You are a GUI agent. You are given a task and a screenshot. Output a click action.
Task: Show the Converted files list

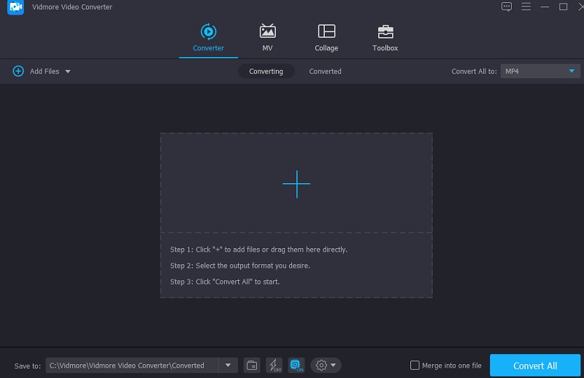[325, 72]
